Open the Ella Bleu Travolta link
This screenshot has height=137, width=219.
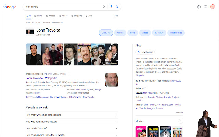tap(163, 97)
